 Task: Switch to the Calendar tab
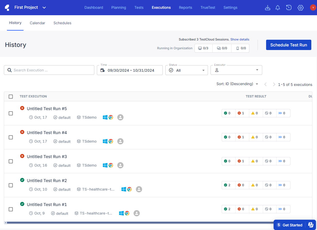(37, 23)
